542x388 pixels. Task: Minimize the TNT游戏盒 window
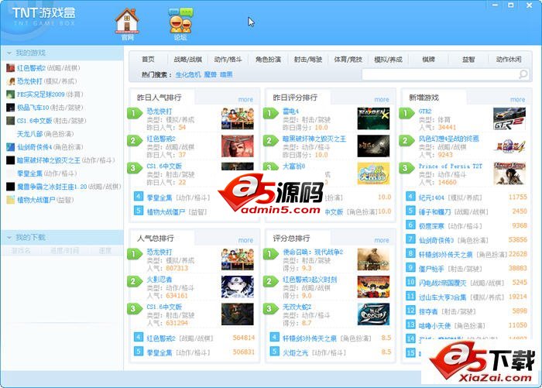point(495,5)
